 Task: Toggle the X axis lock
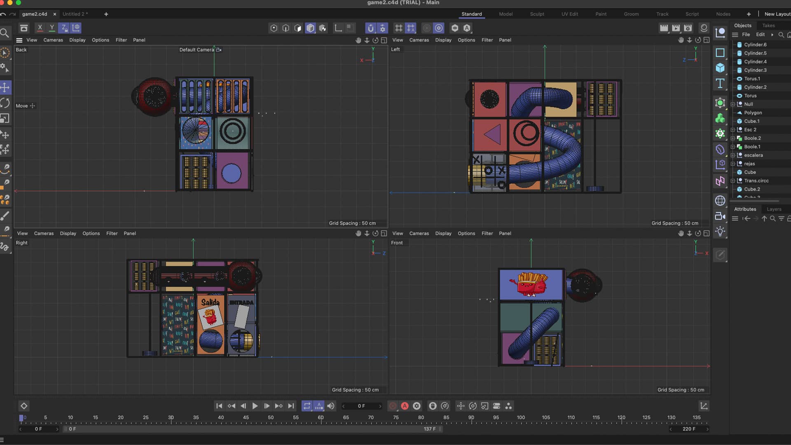(40, 28)
